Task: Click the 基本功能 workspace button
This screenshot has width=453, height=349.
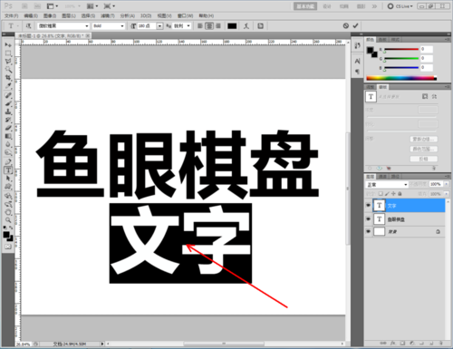Action: click(x=305, y=6)
